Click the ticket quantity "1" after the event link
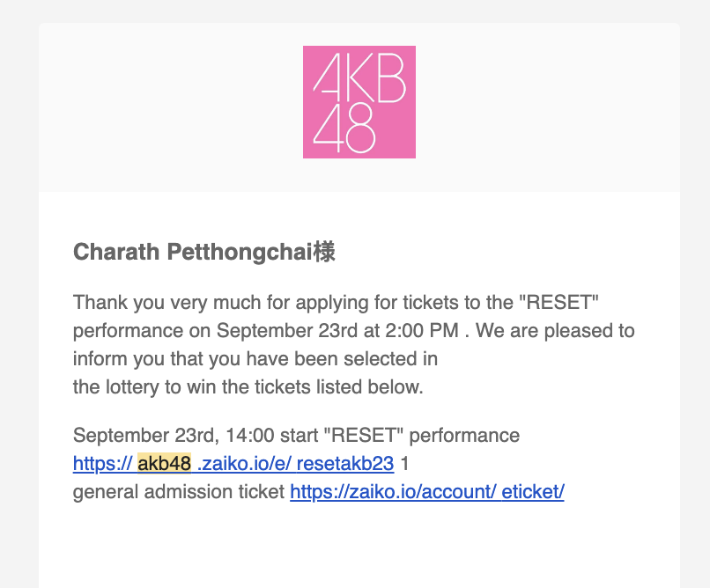 coord(405,464)
